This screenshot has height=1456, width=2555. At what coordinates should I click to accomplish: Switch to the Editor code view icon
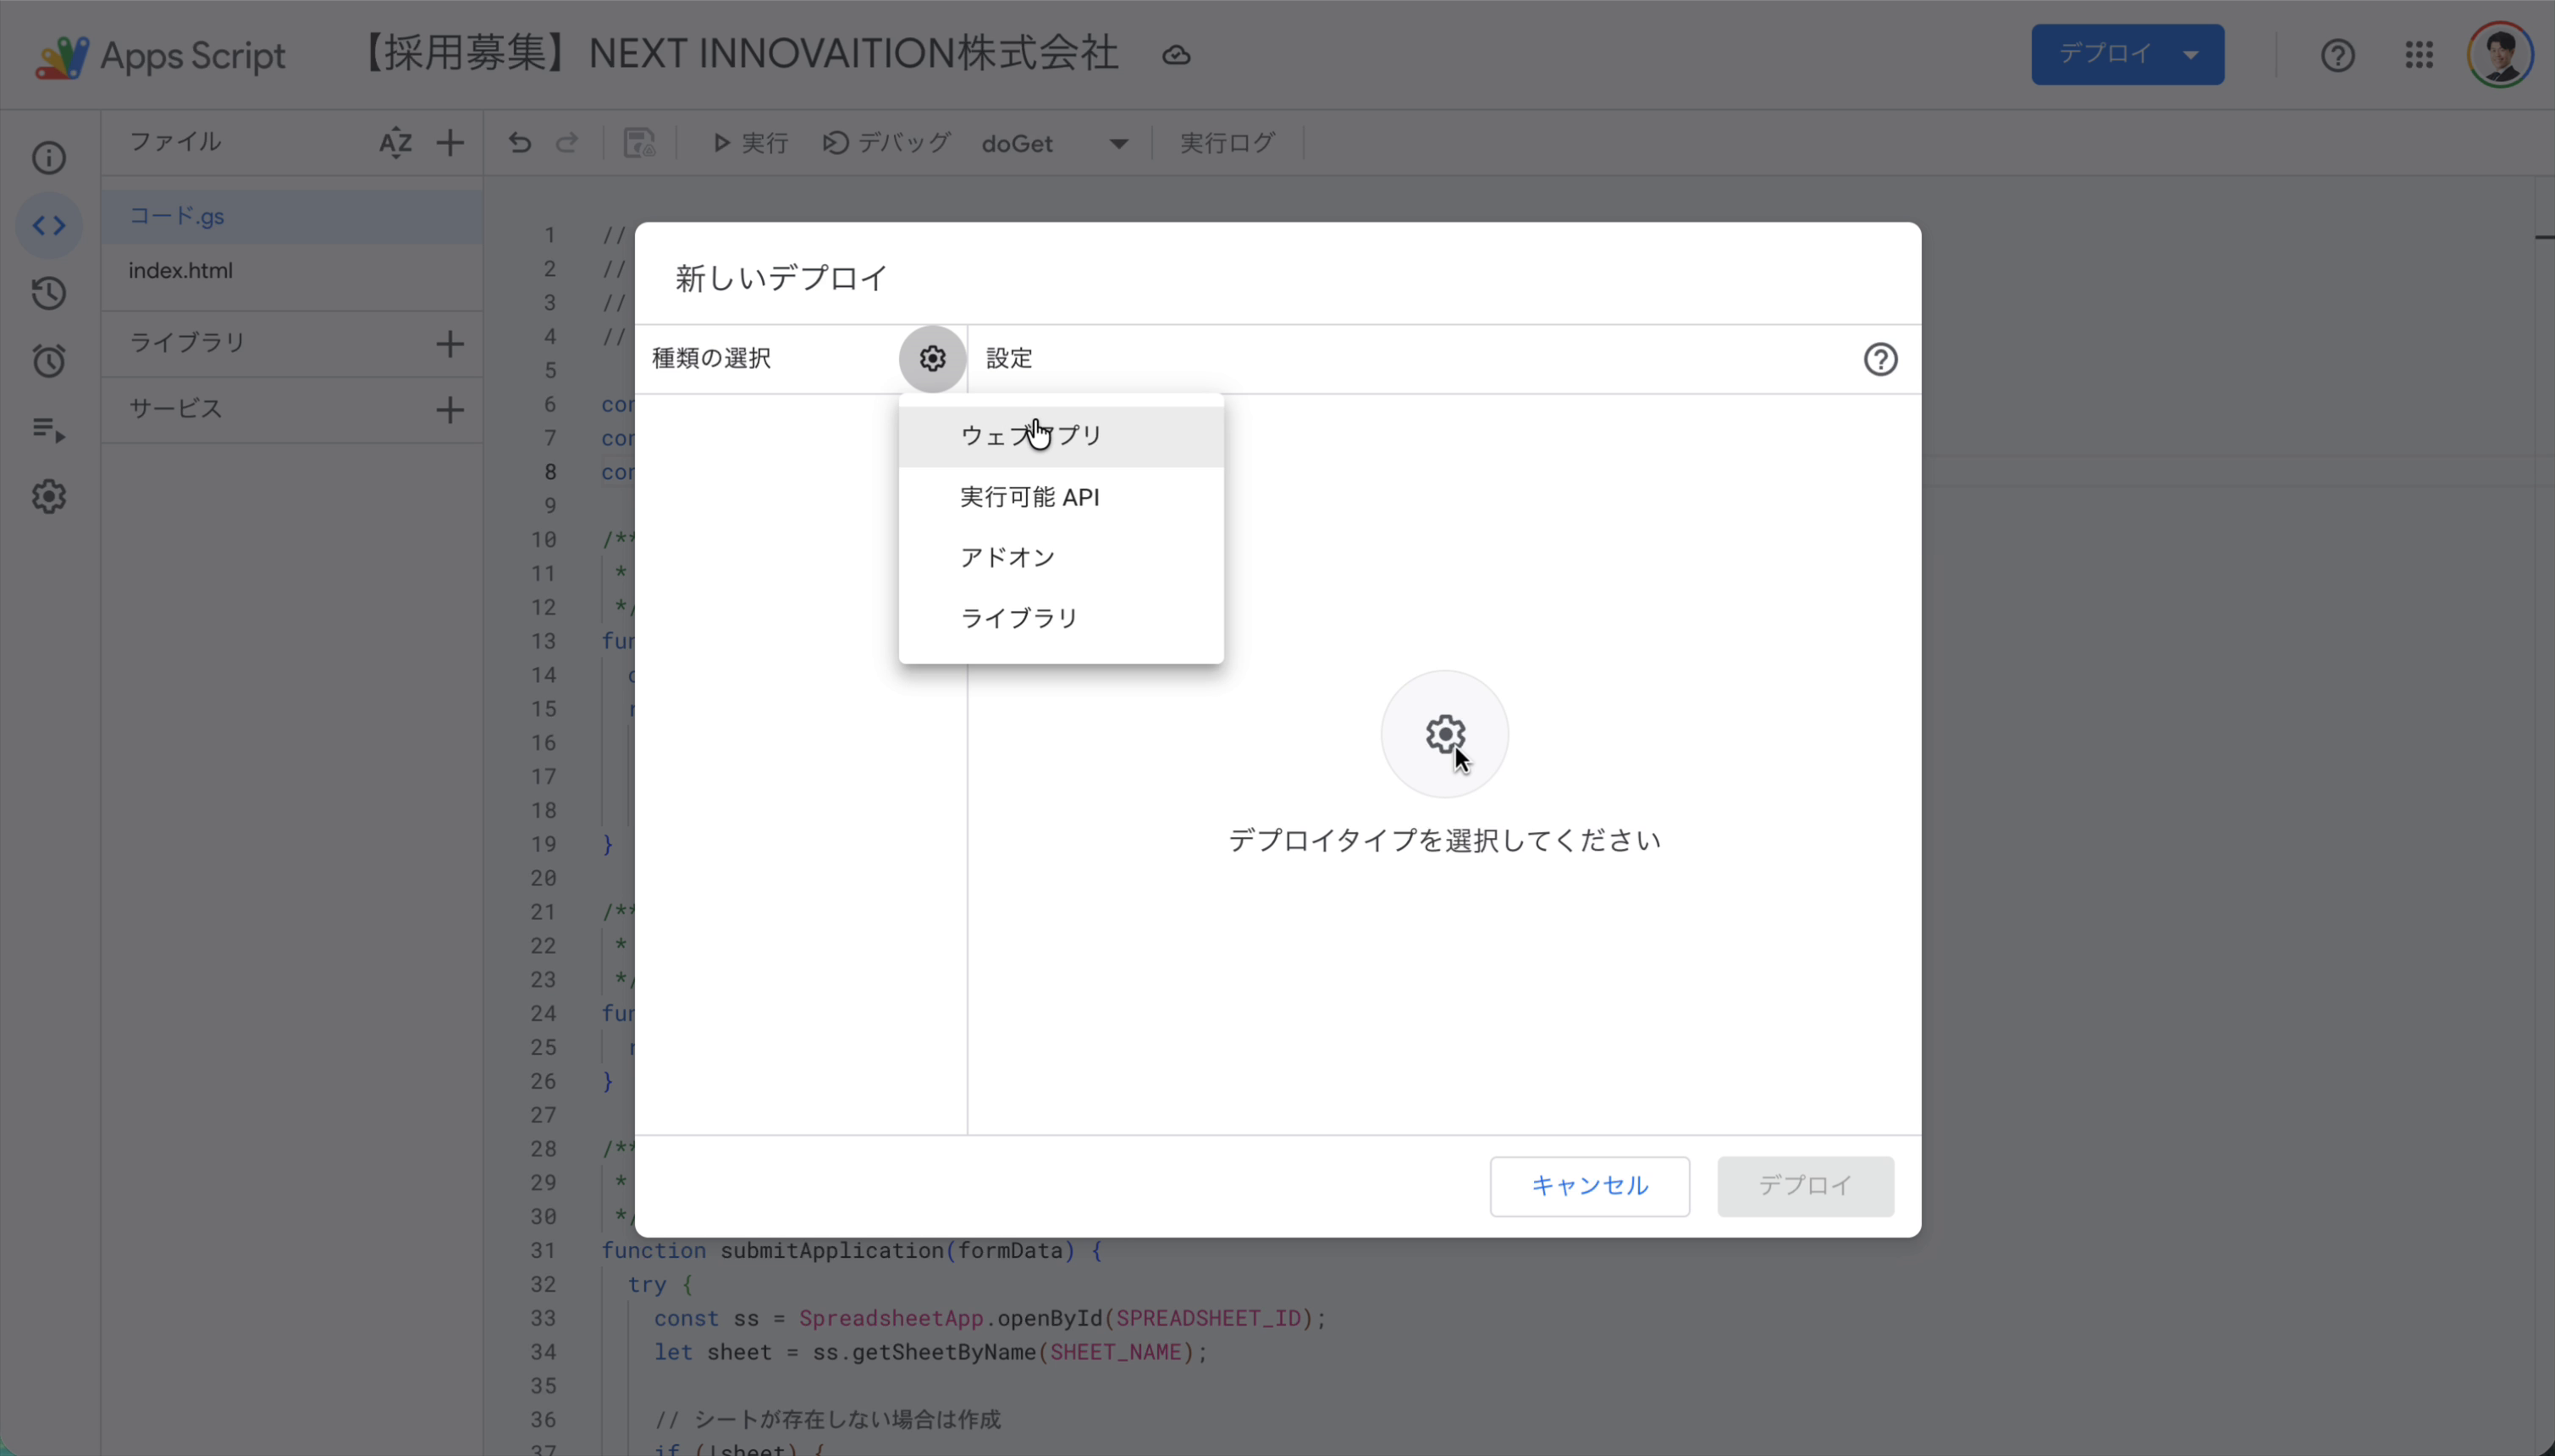tap(48, 225)
